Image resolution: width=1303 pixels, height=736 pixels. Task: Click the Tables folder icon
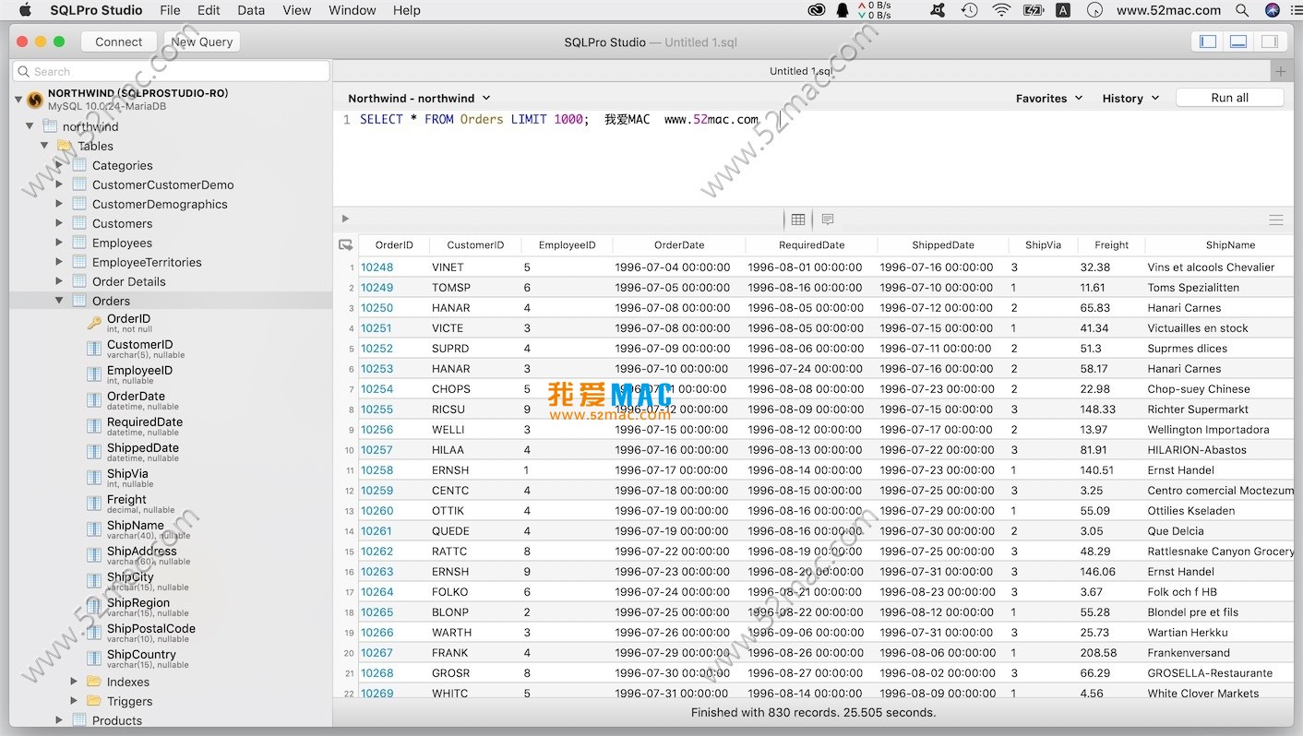tap(65, 146)
